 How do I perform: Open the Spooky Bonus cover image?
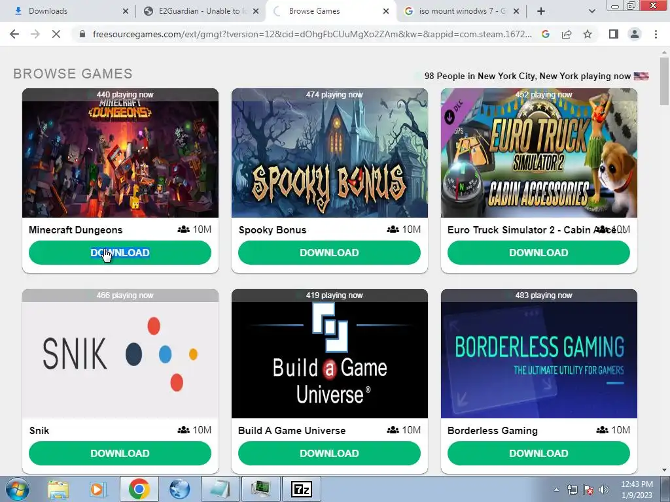(330, 153)
